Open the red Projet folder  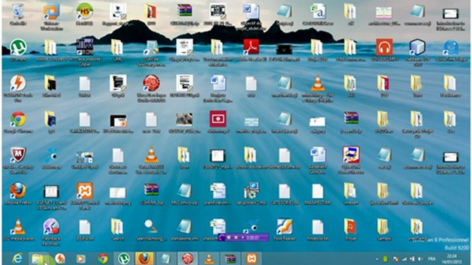point(350,227)
